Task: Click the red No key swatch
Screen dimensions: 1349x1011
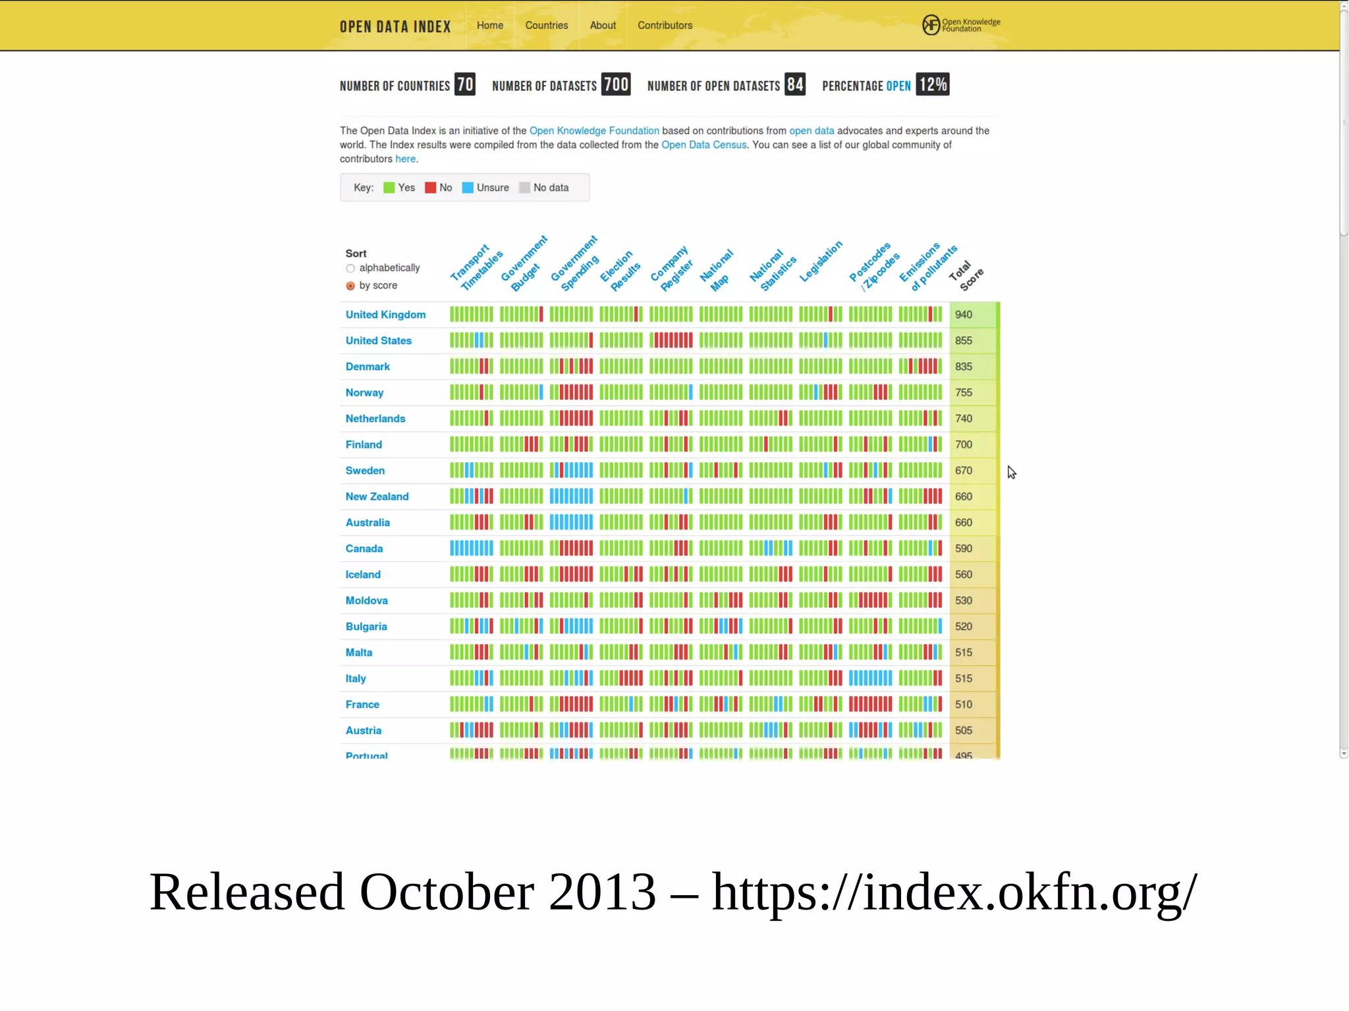Action: [430, 188]
